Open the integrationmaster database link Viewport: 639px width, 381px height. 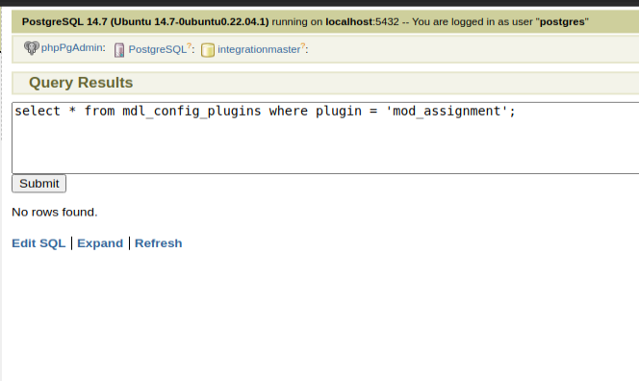(x=259, y=50)
